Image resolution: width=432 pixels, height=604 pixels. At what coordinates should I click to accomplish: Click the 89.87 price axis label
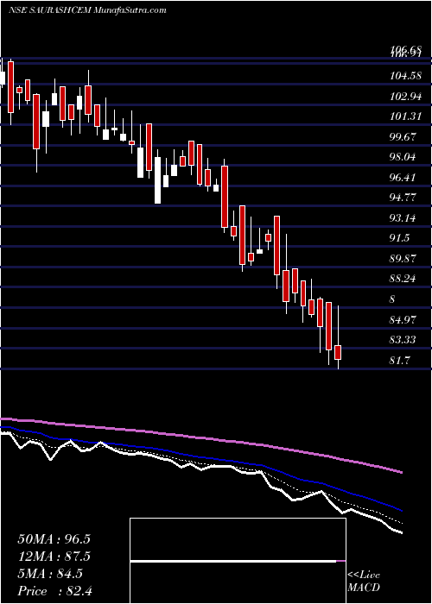(x=403, y=259)
